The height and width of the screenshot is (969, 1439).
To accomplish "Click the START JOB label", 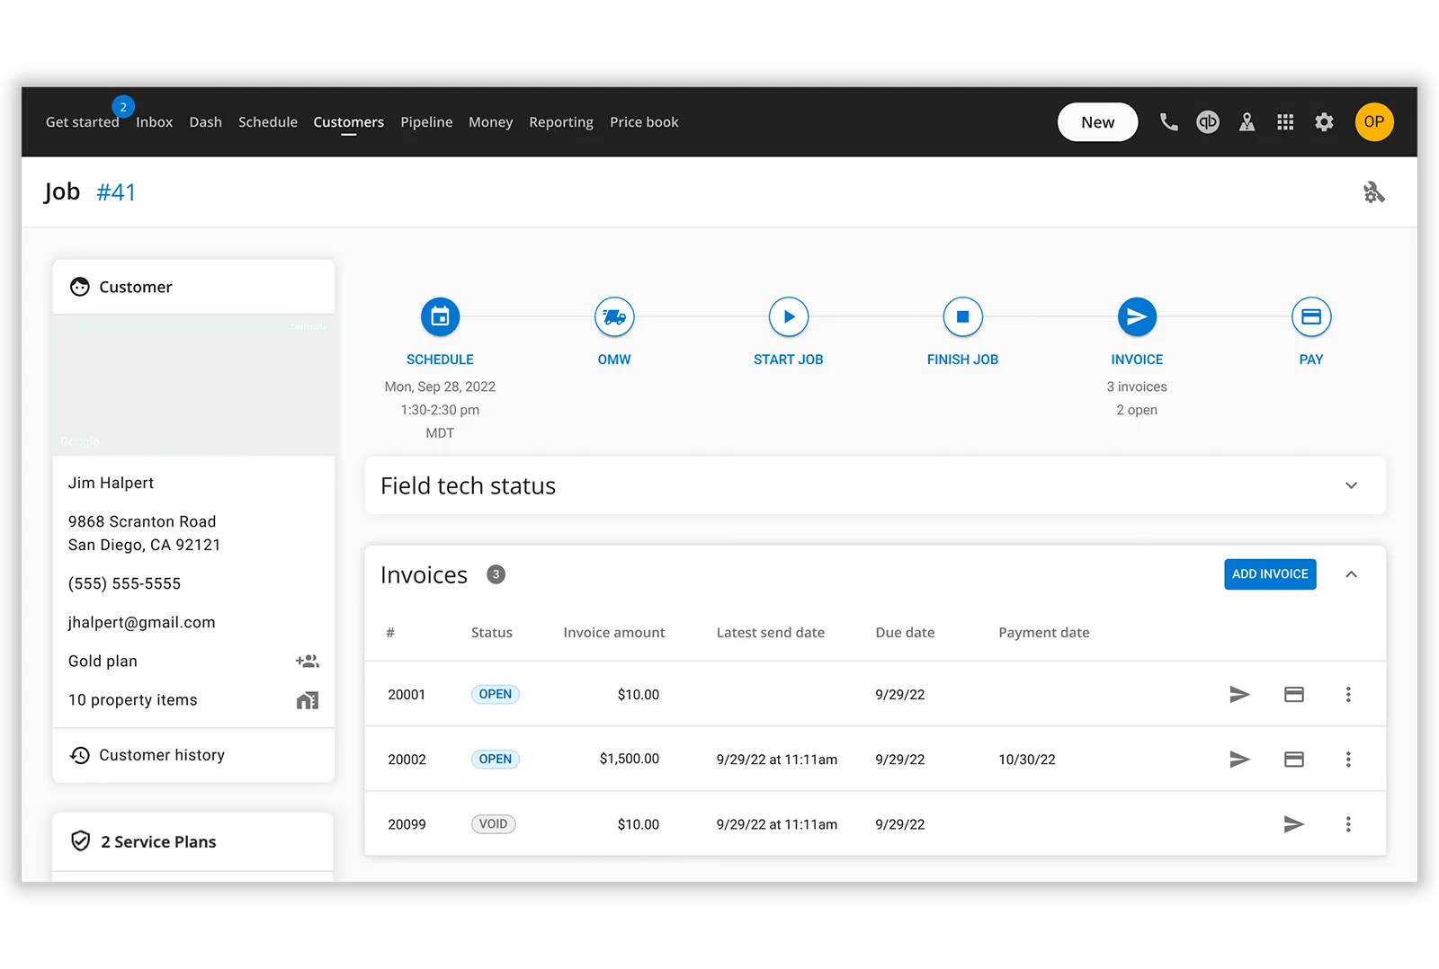I will 788,360.
